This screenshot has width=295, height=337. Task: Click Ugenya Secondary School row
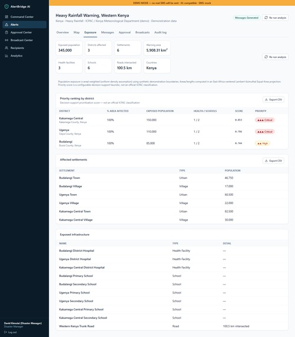pos(172,301)
